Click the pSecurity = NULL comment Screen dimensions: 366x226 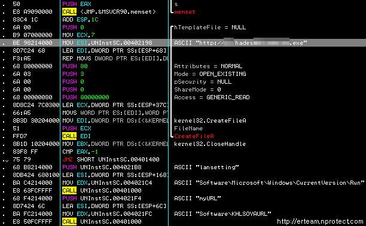[x=203, y=82]
